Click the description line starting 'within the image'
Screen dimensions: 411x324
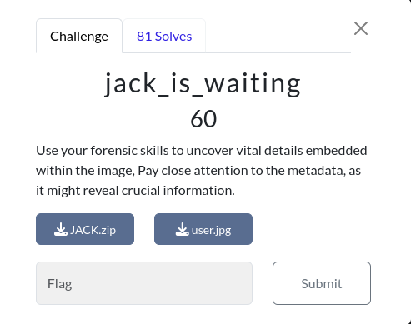[198, 171]
